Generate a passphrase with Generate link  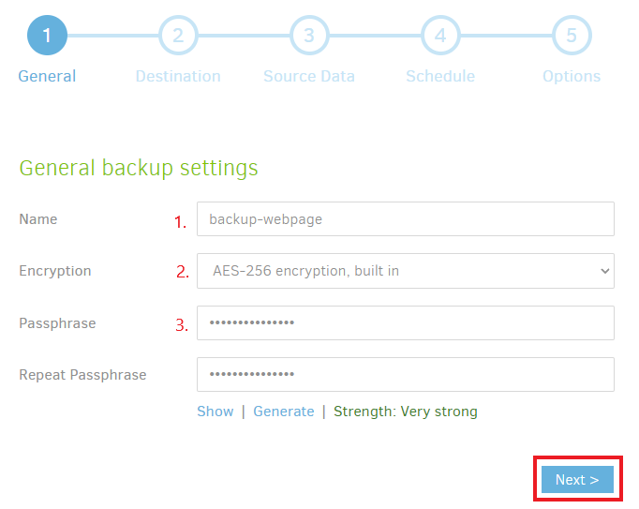[x=284, y=412]
